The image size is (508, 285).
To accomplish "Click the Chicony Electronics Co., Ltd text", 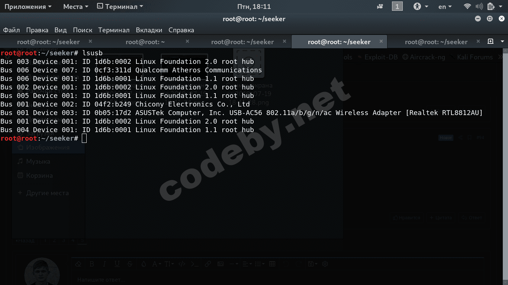I will click(192, 104).
